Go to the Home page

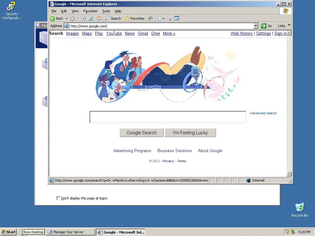click(x=98, y=19)
